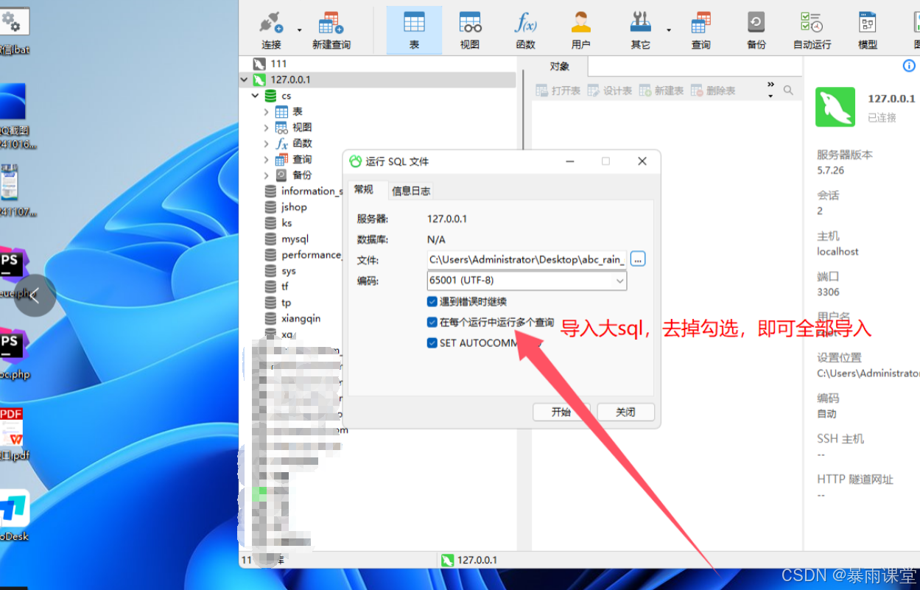This screenshot has height=590, width=920.
Task: Toggle SET AUTOCOMMIT checkbox
Action: (432, 343)
